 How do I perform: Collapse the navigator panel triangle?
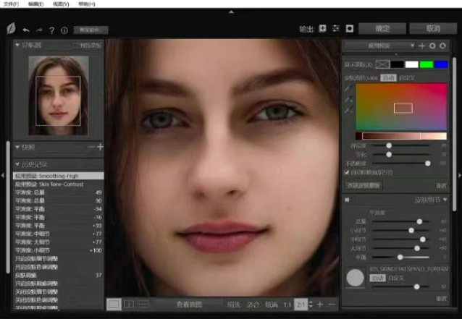click(x=17, y=45)
